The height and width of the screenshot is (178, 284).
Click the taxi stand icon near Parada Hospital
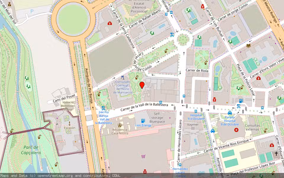pos(230,113)
